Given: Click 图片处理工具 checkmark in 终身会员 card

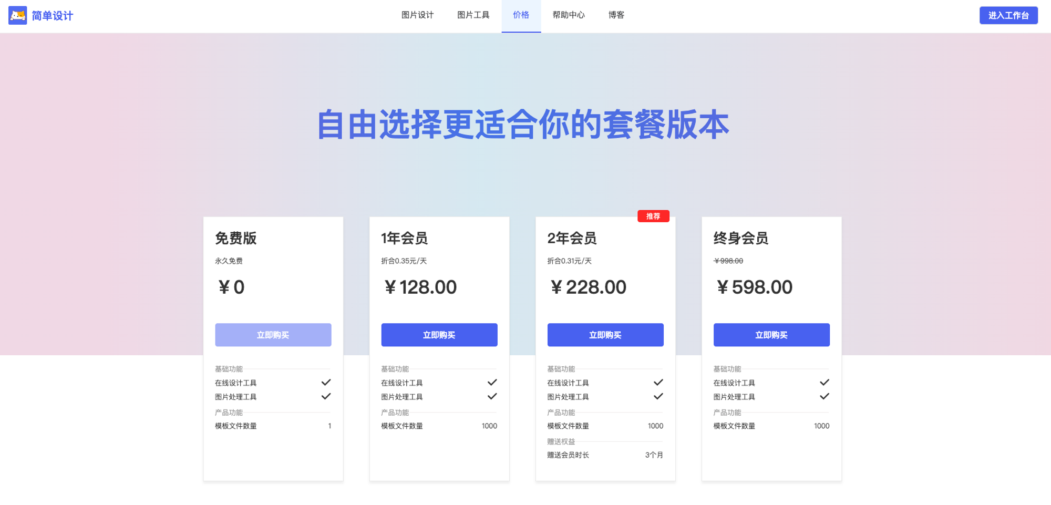Looking at the screenshot, I should click(824, 397).
